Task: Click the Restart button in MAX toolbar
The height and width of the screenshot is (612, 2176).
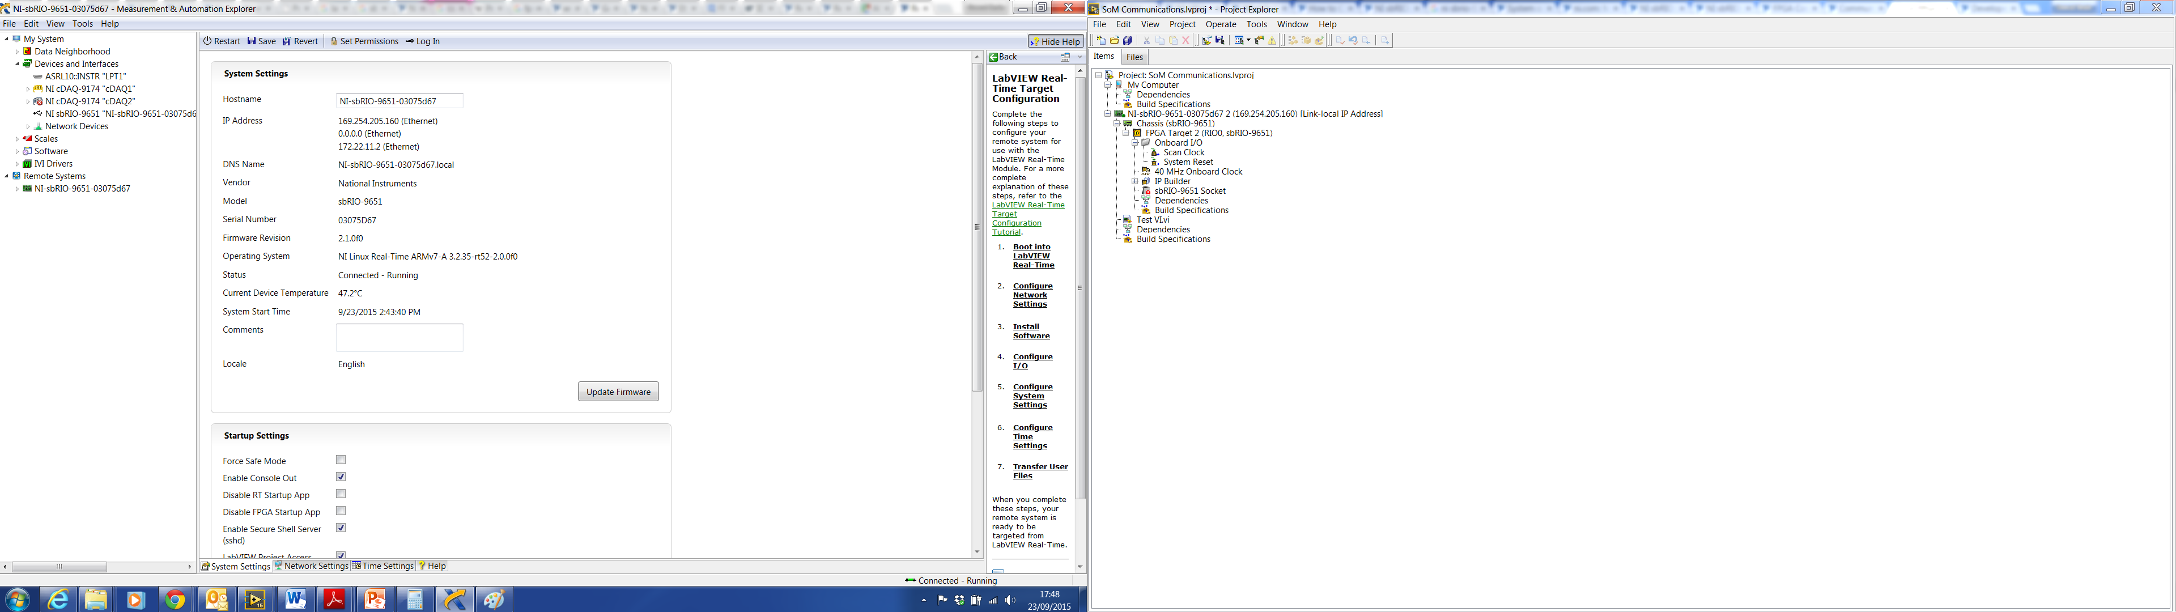Action: pyautogui.click(x=222, y=41)
